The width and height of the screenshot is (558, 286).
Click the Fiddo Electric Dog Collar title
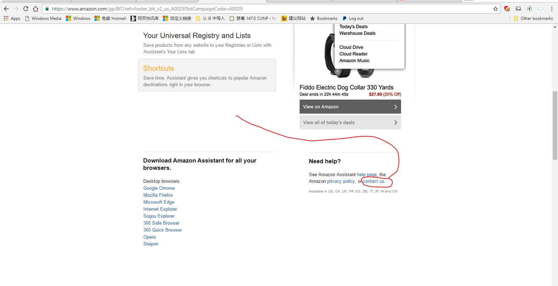(346, 88)
